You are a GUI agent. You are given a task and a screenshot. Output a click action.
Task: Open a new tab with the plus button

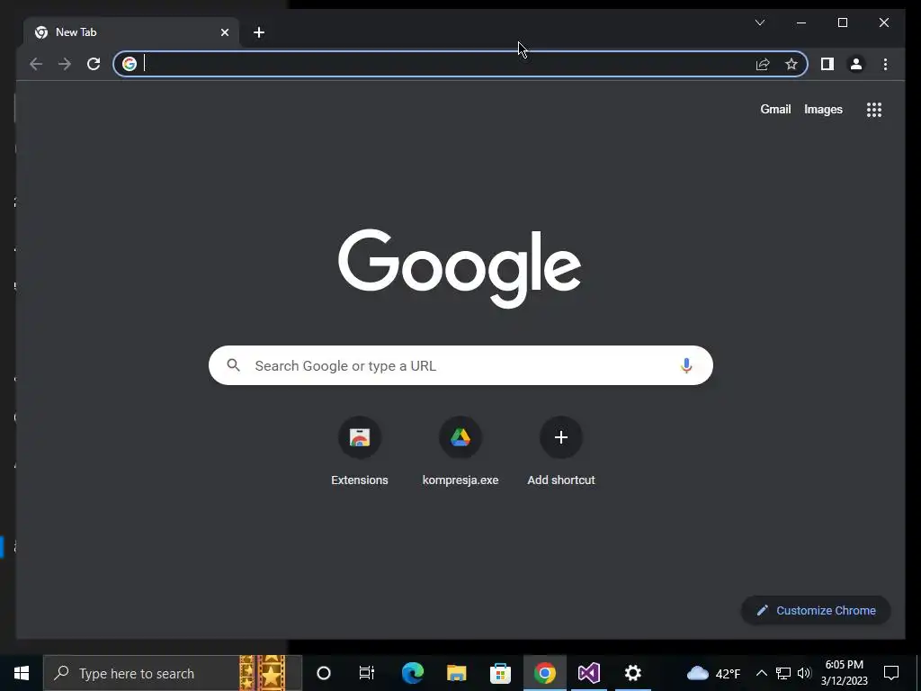pyautogui.click(x=259, y=32)
